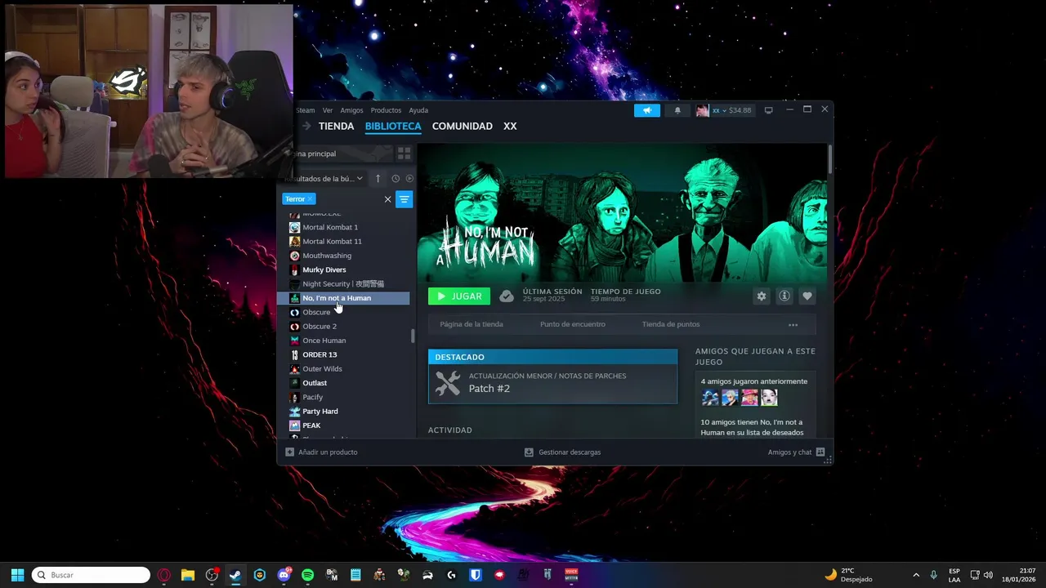Image resolution: width=1046 pixels, height=588 pixels.
Task: Sort library by recent activity clock icon
Action: pos(396,179)
